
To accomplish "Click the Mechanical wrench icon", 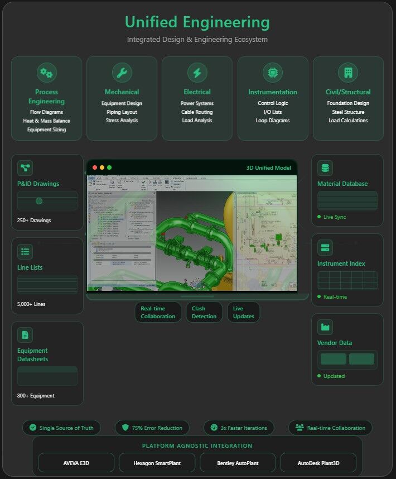I will point(122,73).
